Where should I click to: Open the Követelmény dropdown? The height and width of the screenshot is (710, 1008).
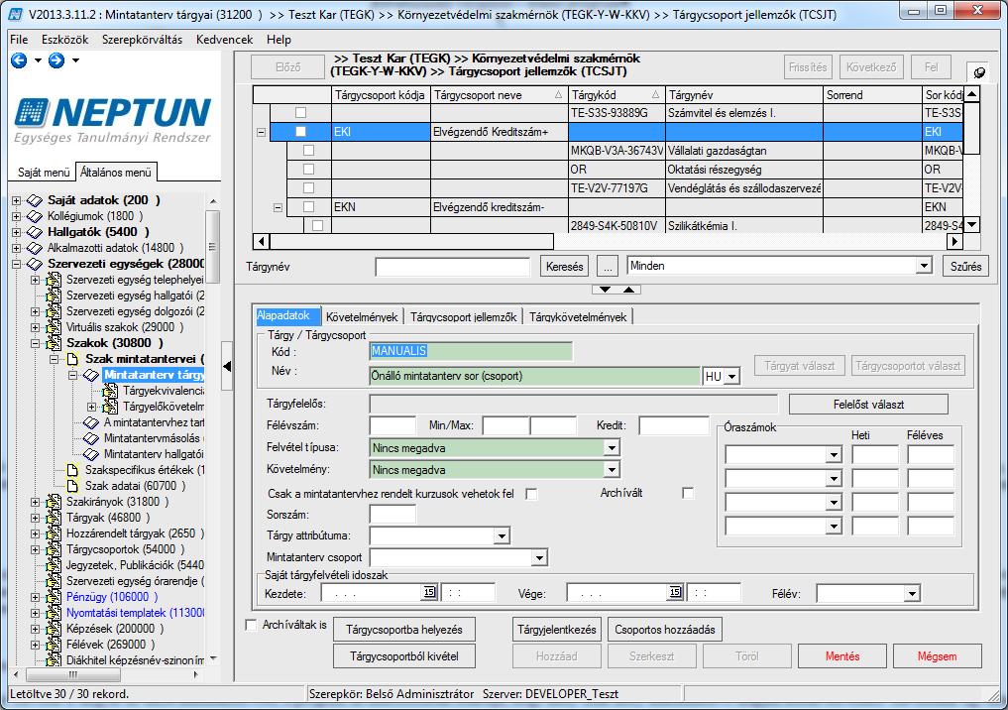click(612, 470)
